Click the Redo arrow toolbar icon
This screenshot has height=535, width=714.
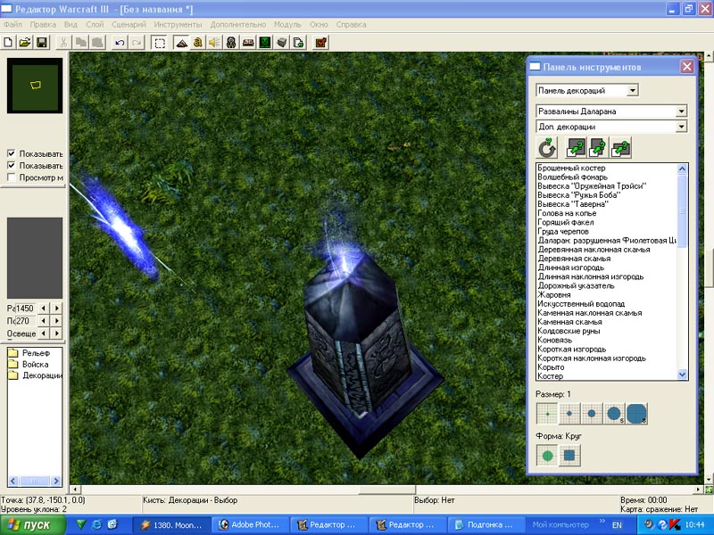coord(137,43)
